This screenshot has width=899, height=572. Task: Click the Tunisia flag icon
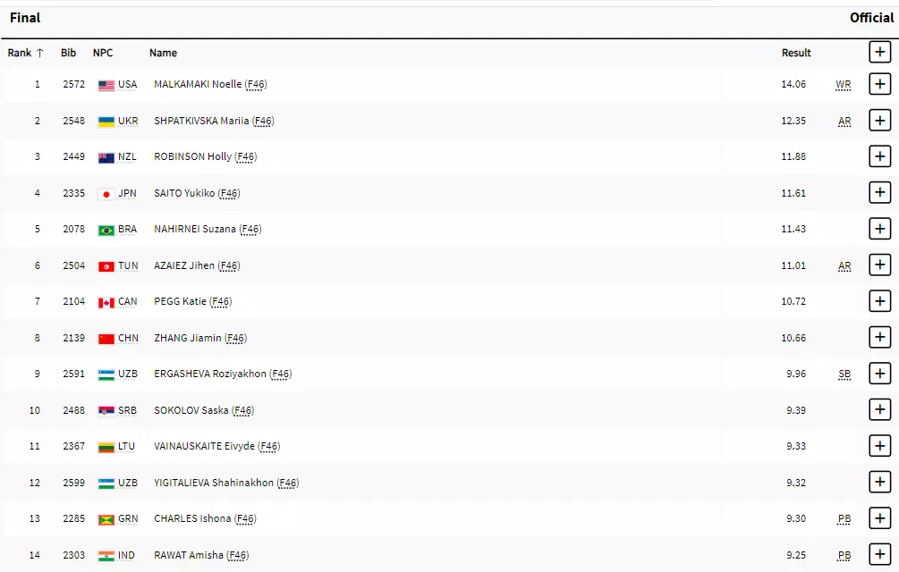point(106,266)
